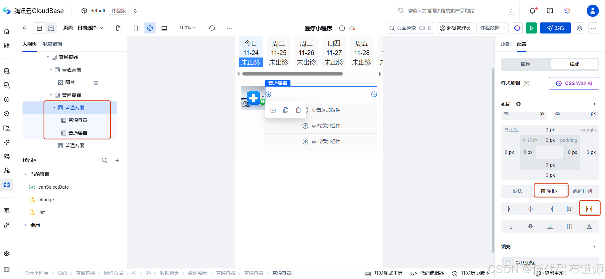Open the default environment switcher arrows

[135, 11]
